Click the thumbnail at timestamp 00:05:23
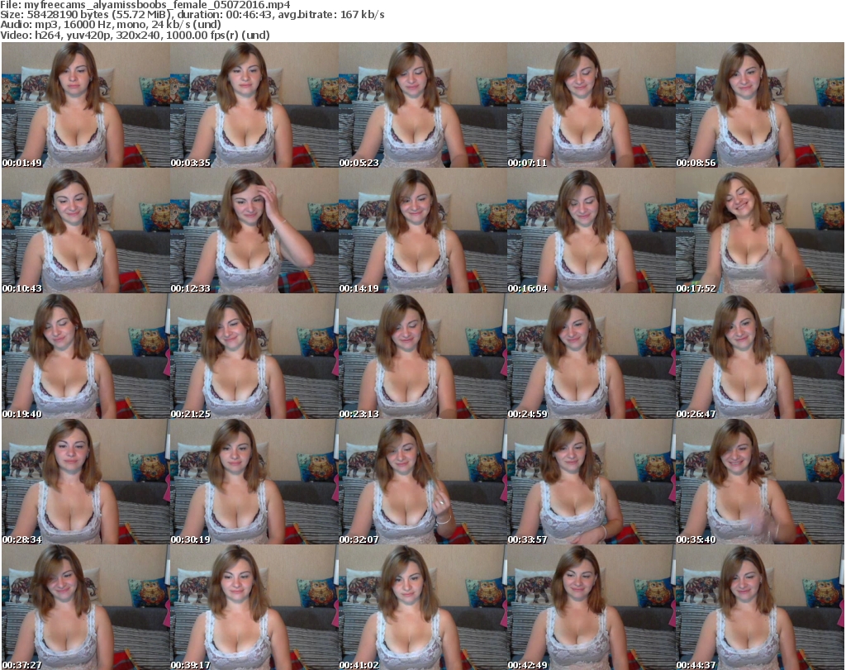This screenshot has height=670, width=846. 422,105
